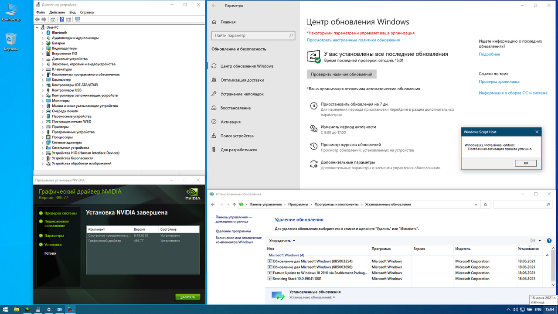
Task: Collapse the Microsoft Windows (4) group
Action: coord(548,255)
